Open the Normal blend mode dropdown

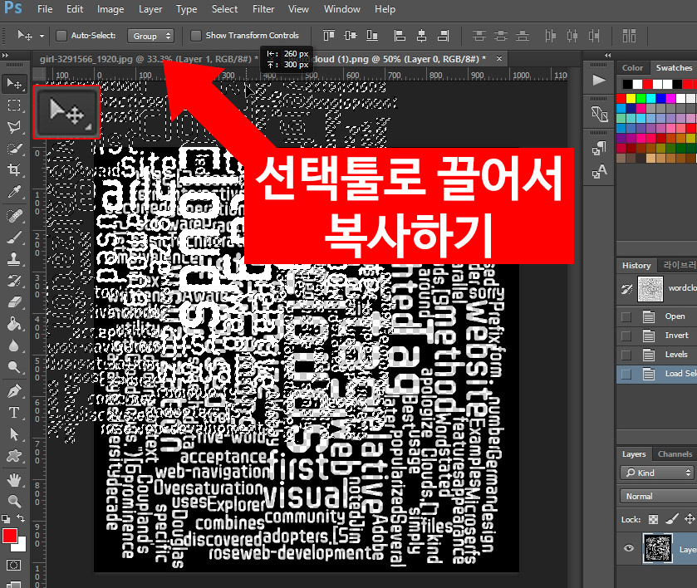tap(656, 495)
